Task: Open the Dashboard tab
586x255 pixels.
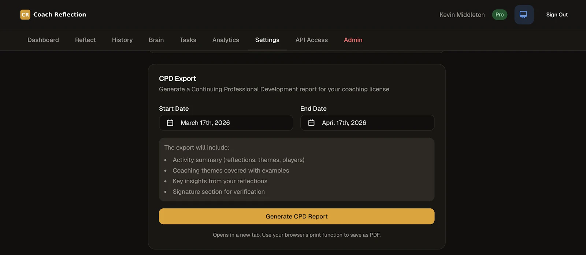Action: click(43, 40)
